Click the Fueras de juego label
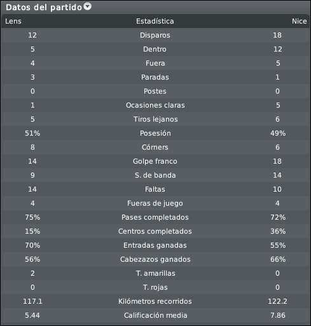Viewport: 311px width, 326px height. (155, 203)
